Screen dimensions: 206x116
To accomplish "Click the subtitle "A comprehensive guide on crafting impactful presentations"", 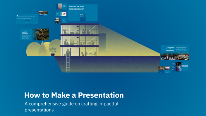I will coord(71,107).
